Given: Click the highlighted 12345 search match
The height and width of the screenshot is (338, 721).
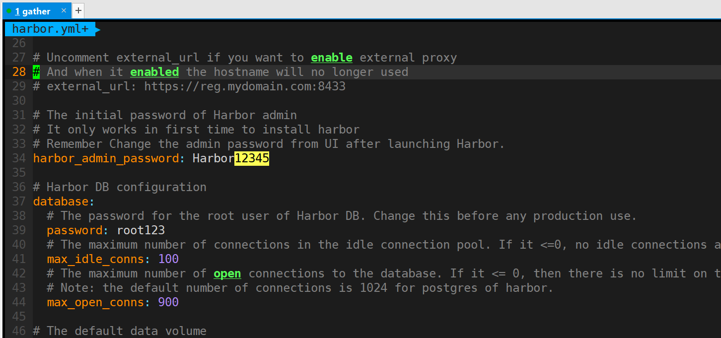Looking at the screenshot, I should pyautogui.click(x=251, y=158).
